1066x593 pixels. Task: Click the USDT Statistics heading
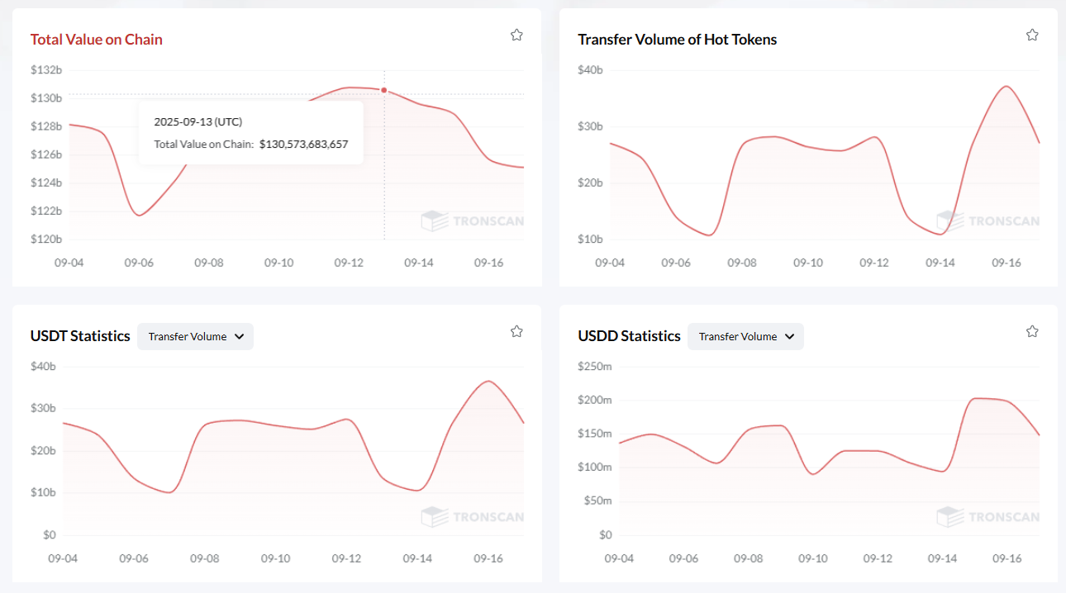tap(80, 336)
